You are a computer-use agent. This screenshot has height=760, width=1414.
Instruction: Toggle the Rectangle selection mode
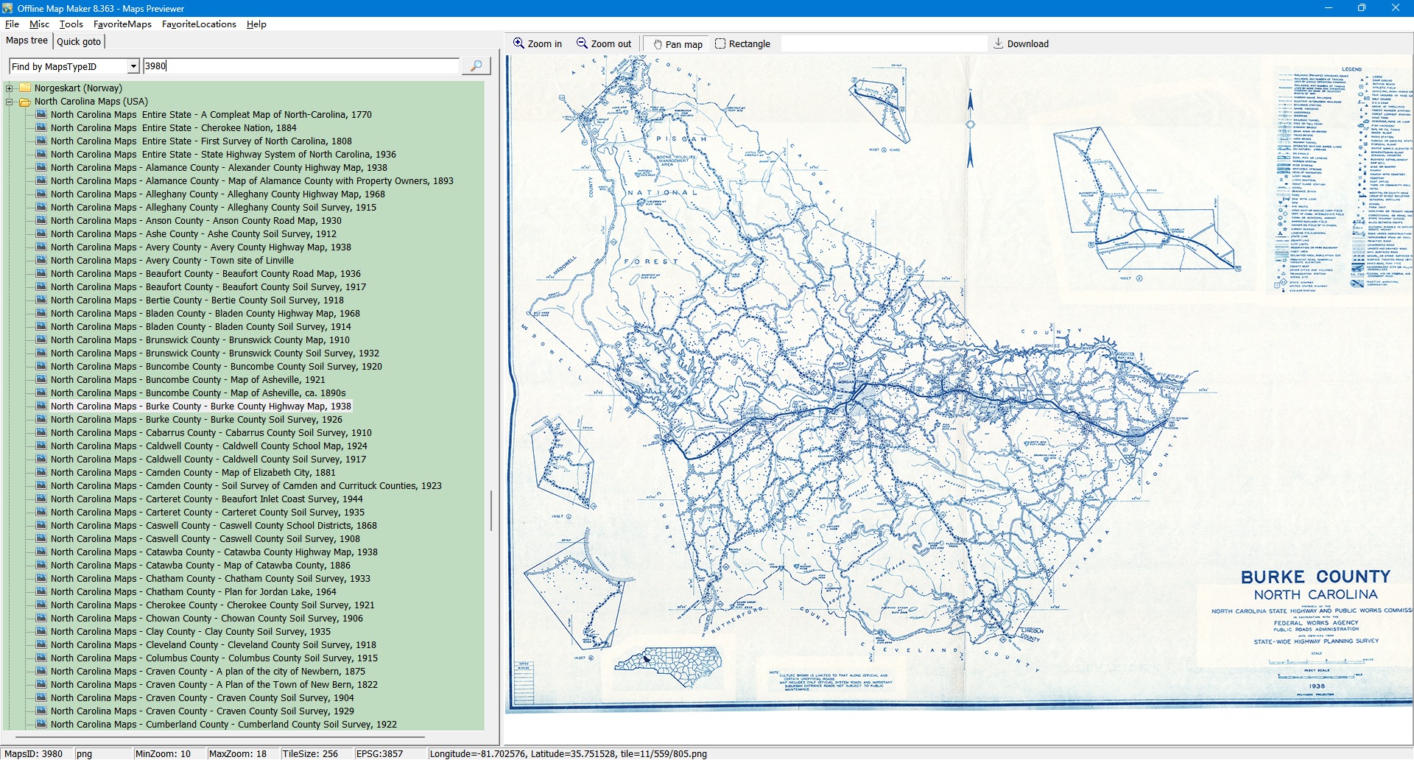[x=742, y=44]
